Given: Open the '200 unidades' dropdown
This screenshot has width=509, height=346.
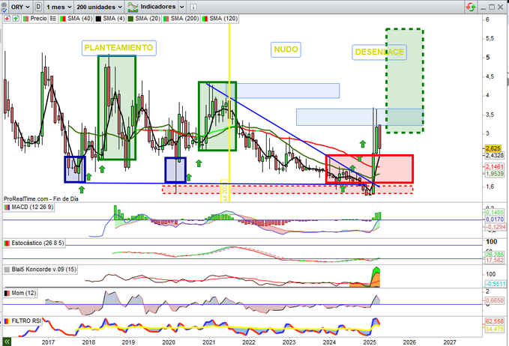Looking at the screenshot, I should tap(100, 7).
